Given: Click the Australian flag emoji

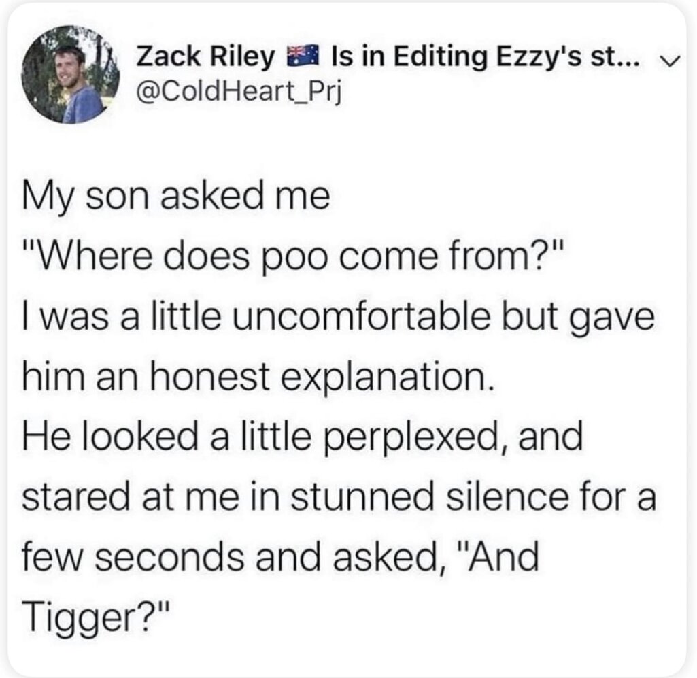Looking at the screenshot, I should click(x=303, y=58).
